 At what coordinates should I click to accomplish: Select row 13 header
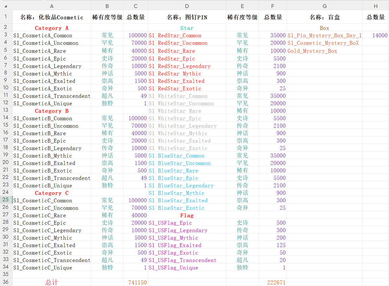(x=6, y=111)
